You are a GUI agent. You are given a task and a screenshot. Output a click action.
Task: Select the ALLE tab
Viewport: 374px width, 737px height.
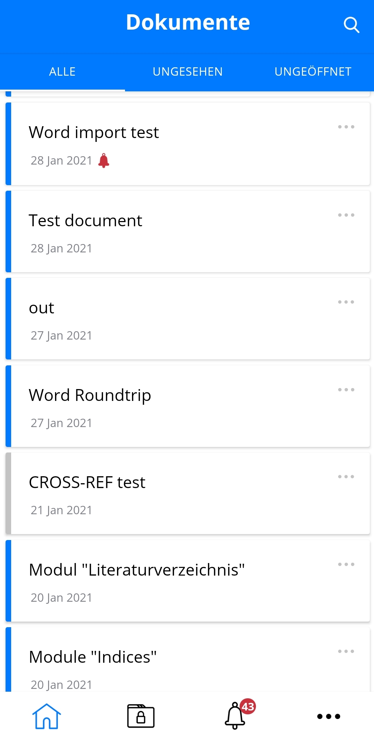click(x=62, y=72)
